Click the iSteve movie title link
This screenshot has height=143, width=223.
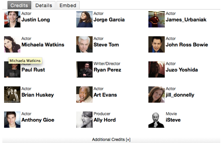173,120
